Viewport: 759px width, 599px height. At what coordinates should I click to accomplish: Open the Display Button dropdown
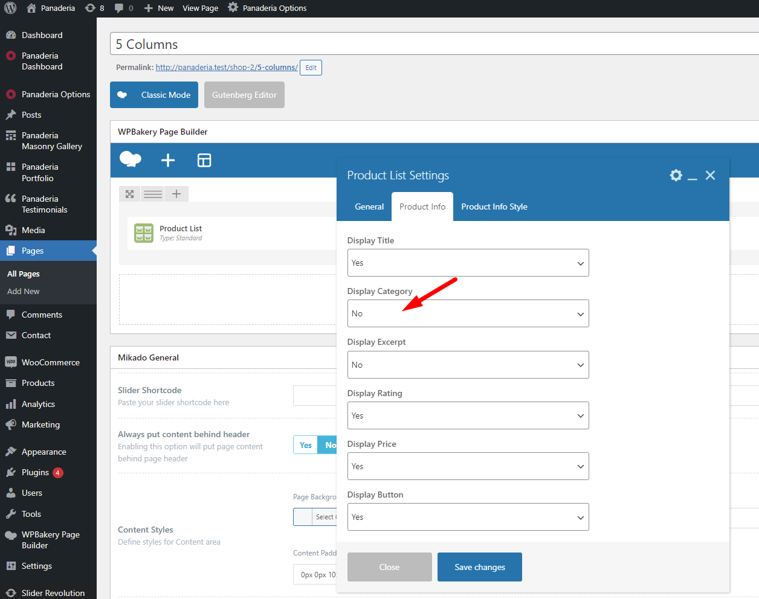click(x=468, y=517)
